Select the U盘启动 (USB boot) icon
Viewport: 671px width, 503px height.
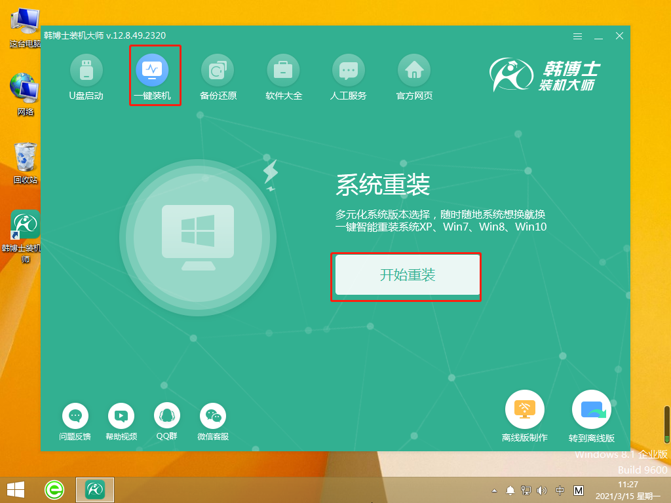click(x=86, y=71)
